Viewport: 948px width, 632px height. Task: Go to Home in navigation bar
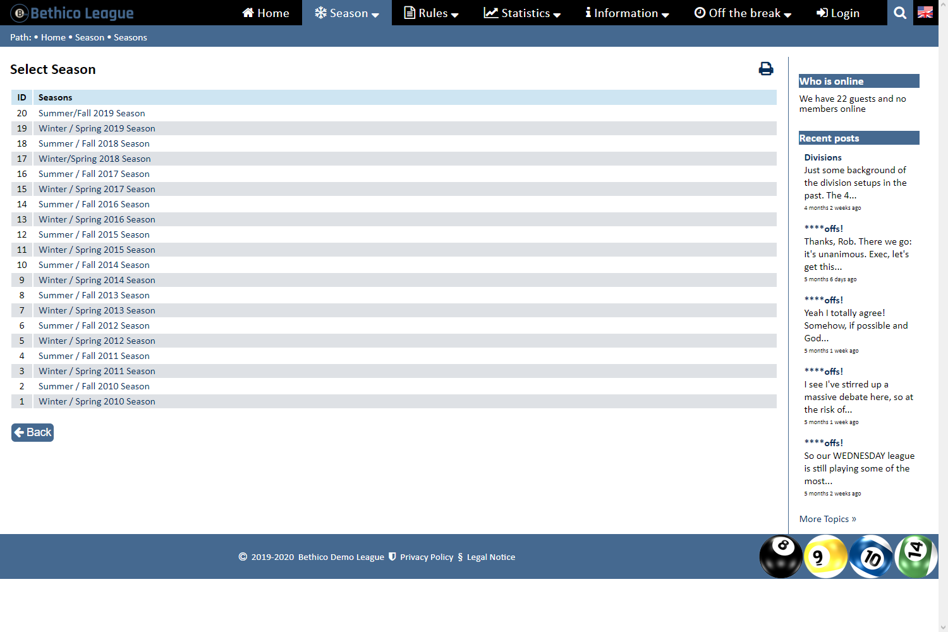[266, 13]
